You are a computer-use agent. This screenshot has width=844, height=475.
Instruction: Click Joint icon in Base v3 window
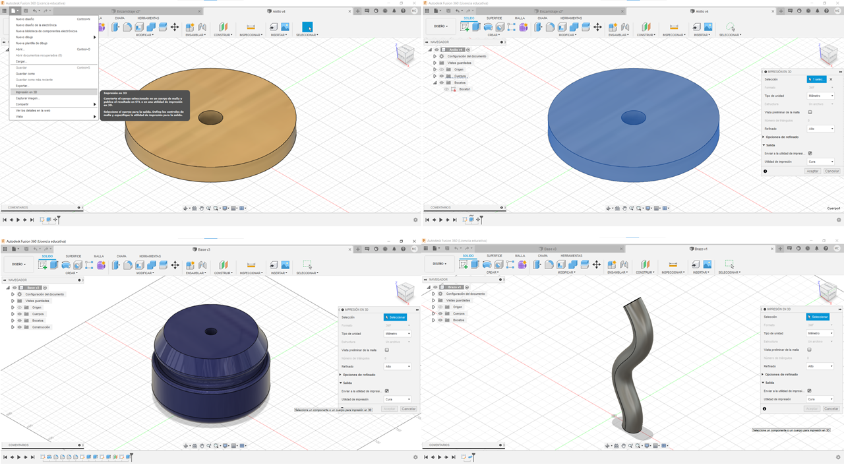(202, 265)
